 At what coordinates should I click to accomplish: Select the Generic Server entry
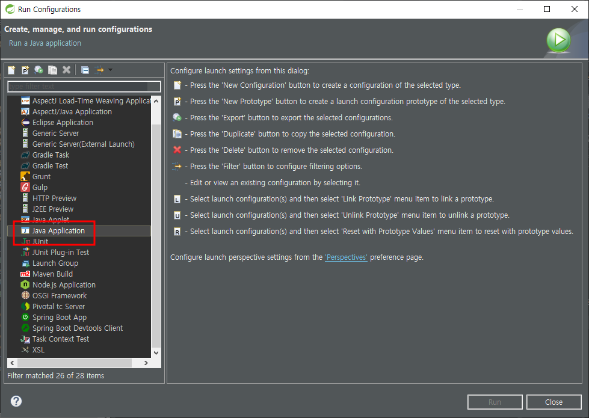[55, 134]
